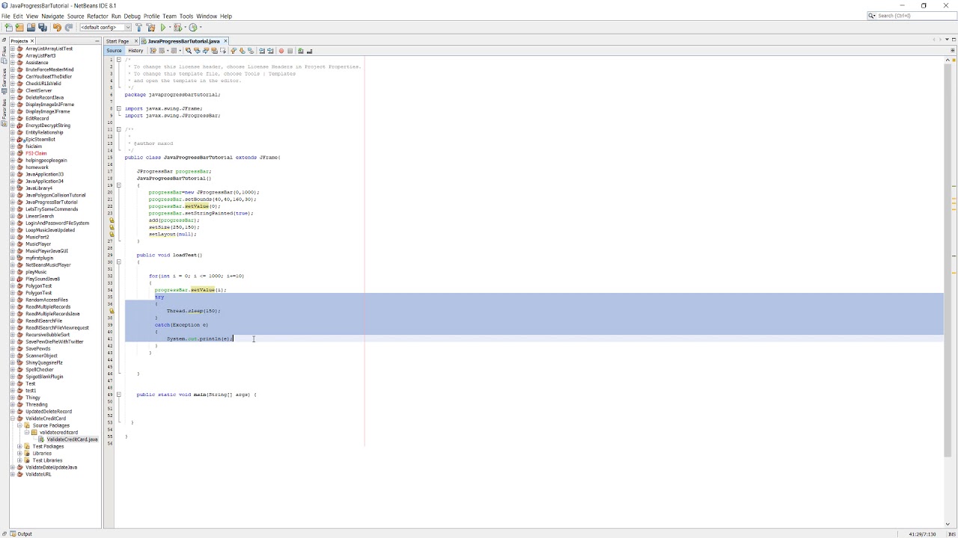The image size is (958, 538).
Task: Open the Files side tab
Action: tap(4, 55)
